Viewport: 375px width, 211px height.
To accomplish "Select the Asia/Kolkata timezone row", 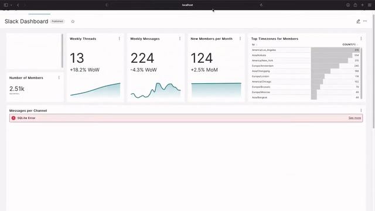I will (305, 55).
